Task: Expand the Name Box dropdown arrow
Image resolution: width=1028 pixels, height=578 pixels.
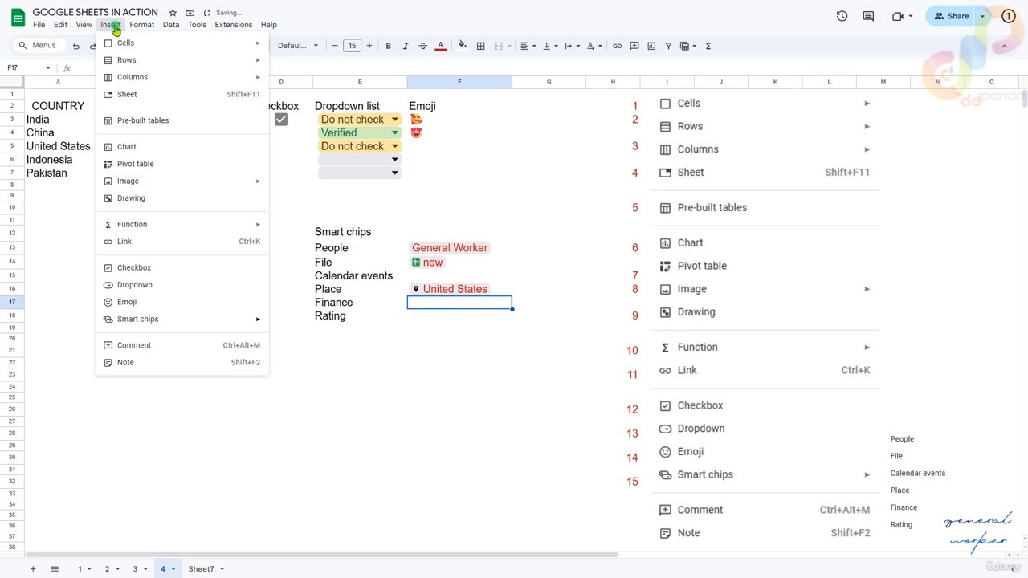Action: coord(48,68)
